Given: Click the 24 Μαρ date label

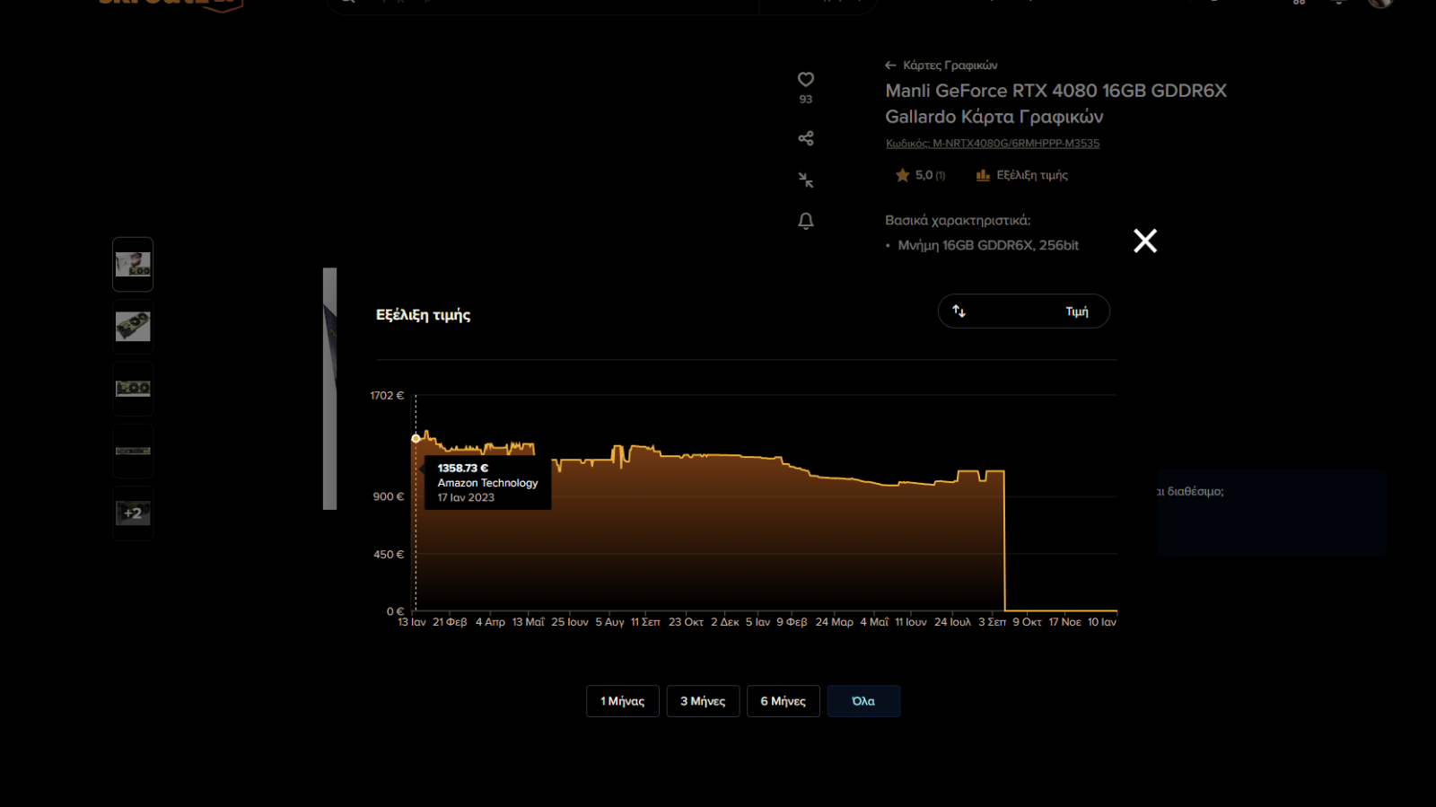Looking at the screenshot, I should click(x=834, y=622).
